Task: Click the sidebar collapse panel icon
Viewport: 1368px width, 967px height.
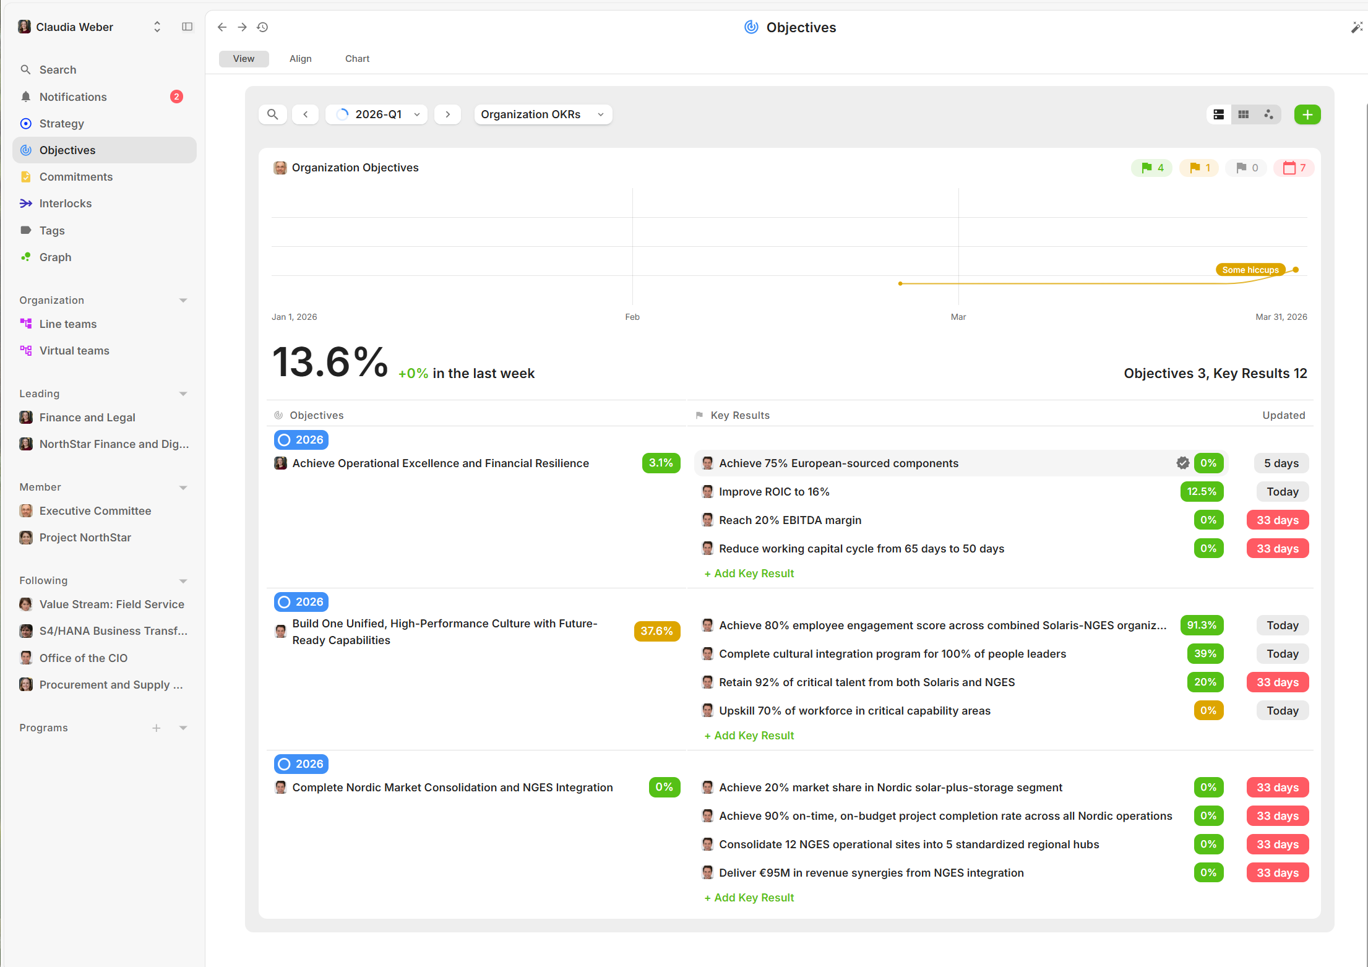Action: pyautogui.click(x=187, y=27)
